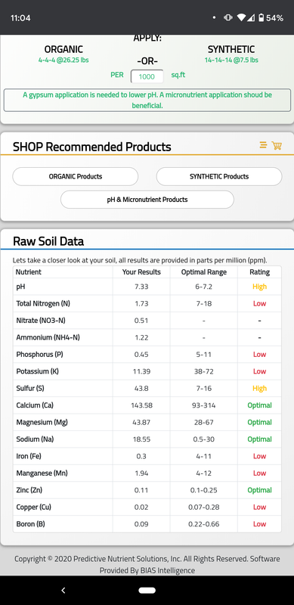The image size is (294, 605).
Task: Tap the Raw Soil Data heading
Action: coord(48,241)
